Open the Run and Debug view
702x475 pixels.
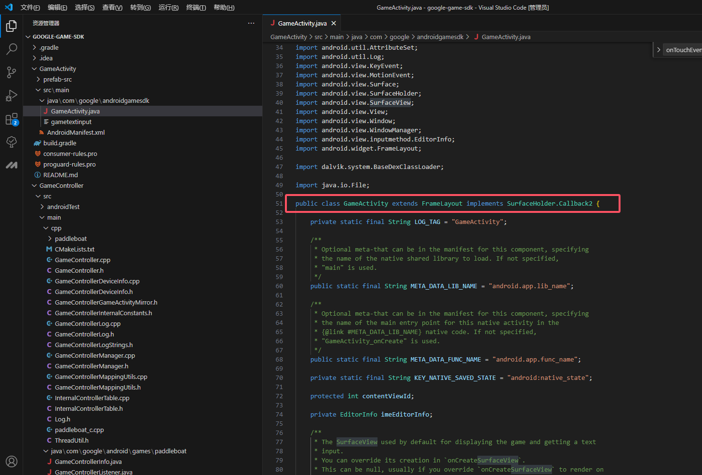tap(12, 96)
